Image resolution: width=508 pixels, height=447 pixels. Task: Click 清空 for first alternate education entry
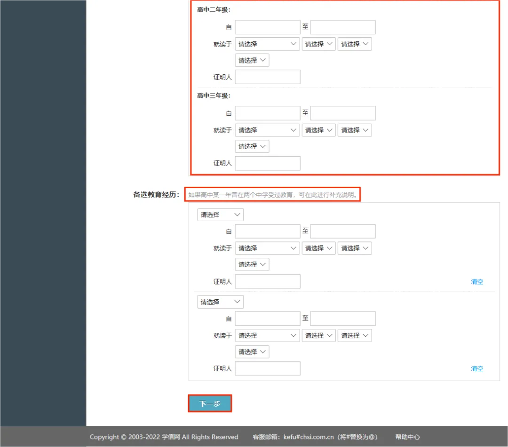[477, 282]
